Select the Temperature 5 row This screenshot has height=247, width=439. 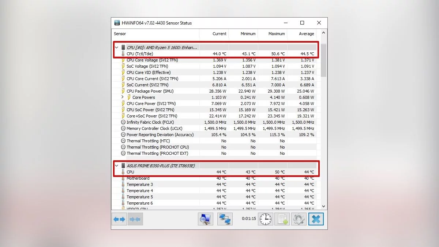214,197
